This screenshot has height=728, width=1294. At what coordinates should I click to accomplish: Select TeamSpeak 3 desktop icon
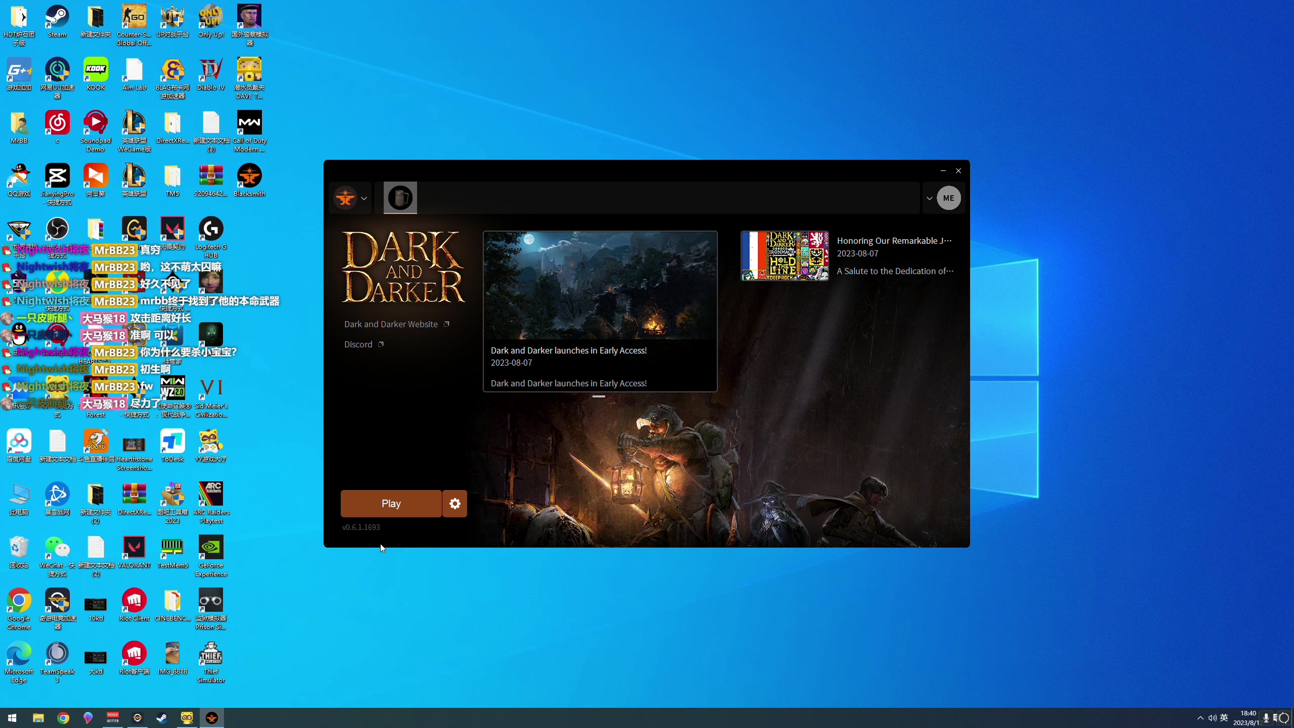pos(57,662)
